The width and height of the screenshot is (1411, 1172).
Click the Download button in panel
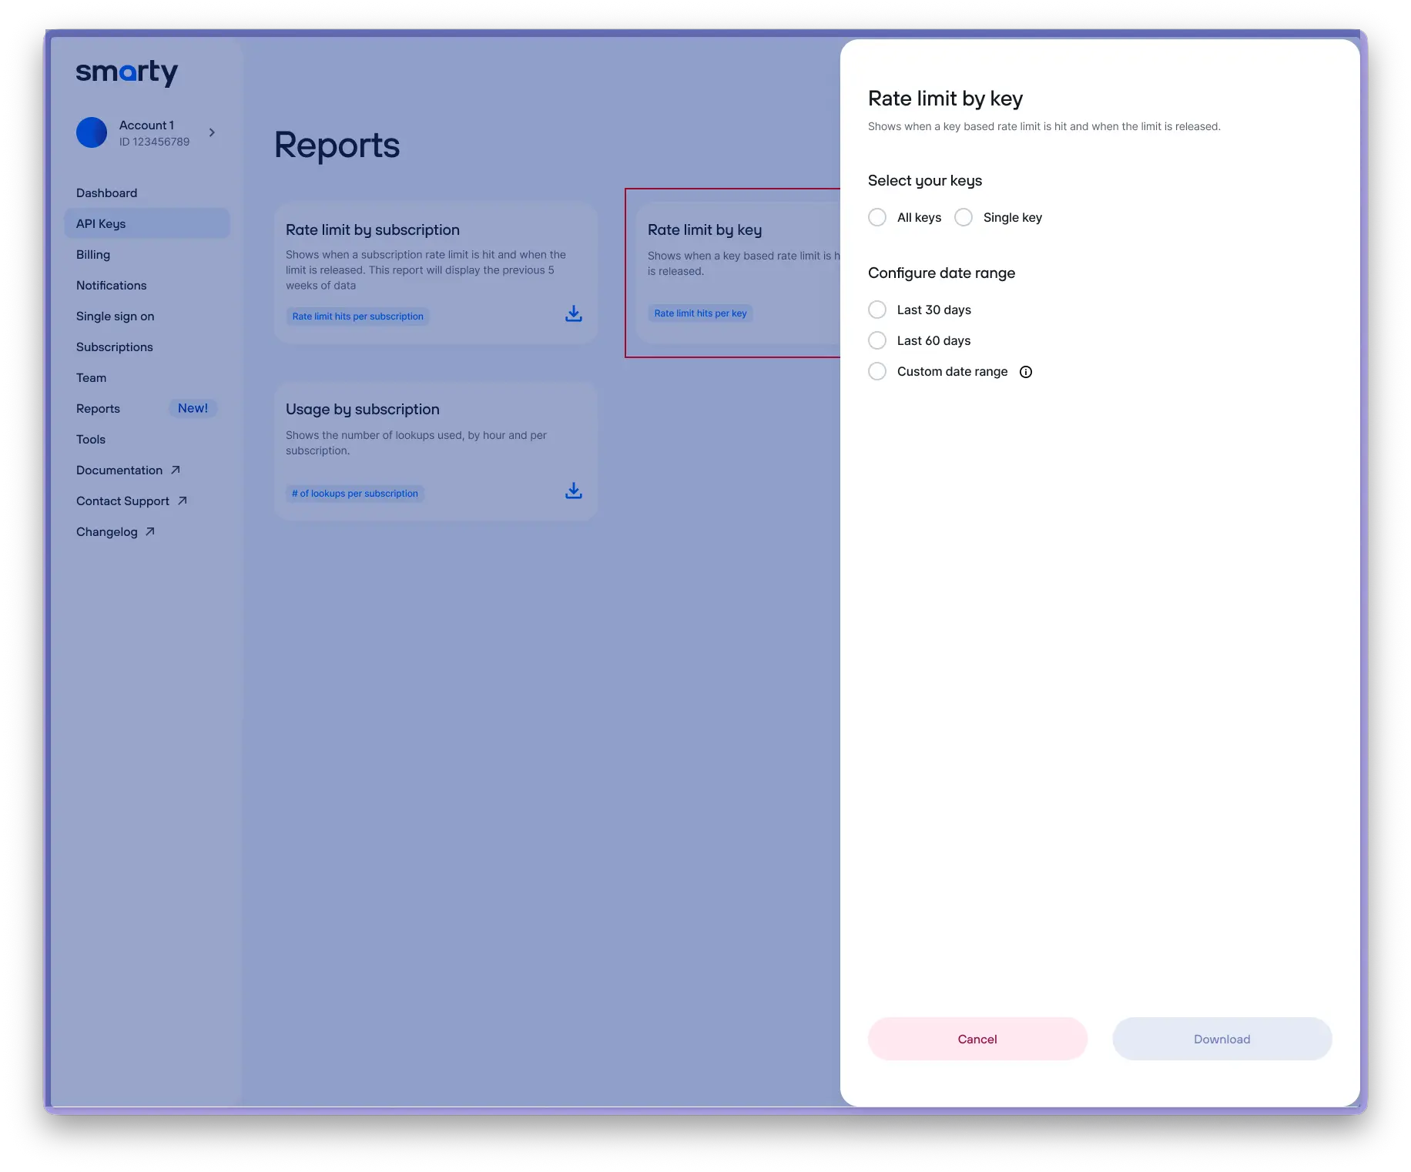1222,1039
